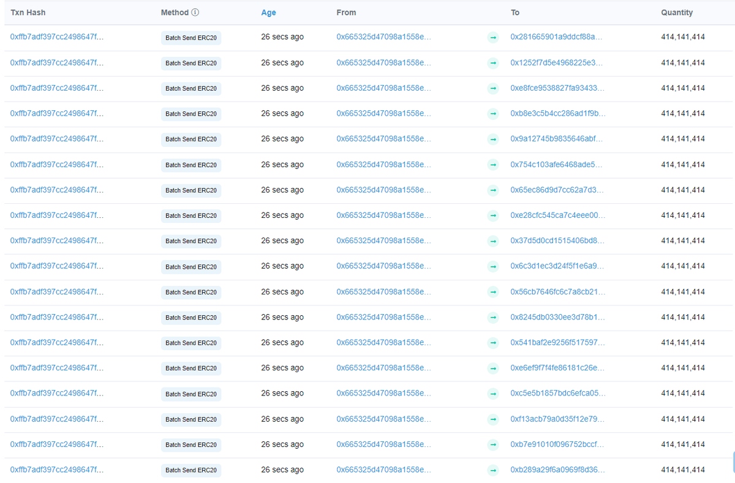The image size is (735, 483).
Task: Open recipient address 0xf13acb79a0d35f12e79
Action: (557, 419)
